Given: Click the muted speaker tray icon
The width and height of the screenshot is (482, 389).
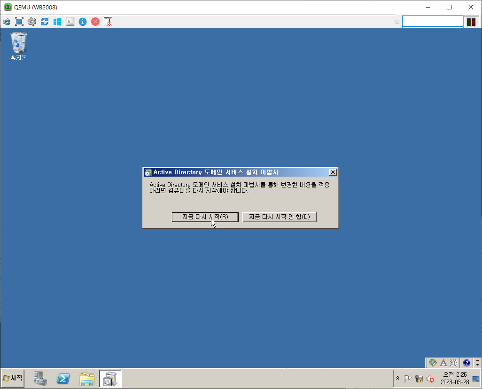Looking at the screenshot, I should tap(430, 379).
